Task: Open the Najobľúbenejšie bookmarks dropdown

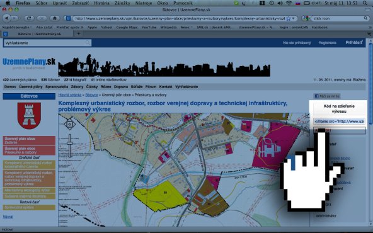Action: click(16, 27)
